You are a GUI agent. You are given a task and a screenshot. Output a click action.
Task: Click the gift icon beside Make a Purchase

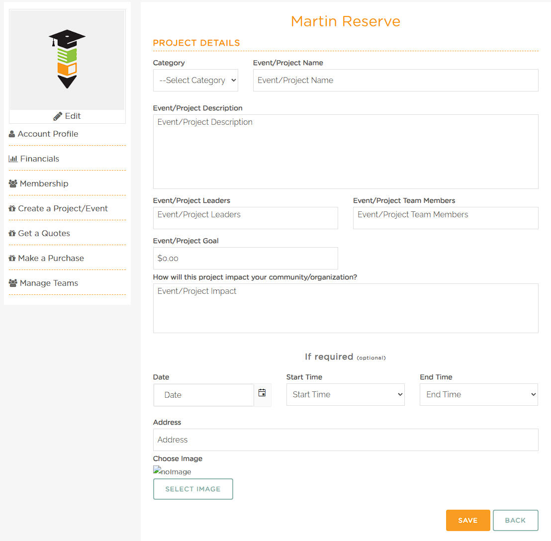[x=12, y=258]
